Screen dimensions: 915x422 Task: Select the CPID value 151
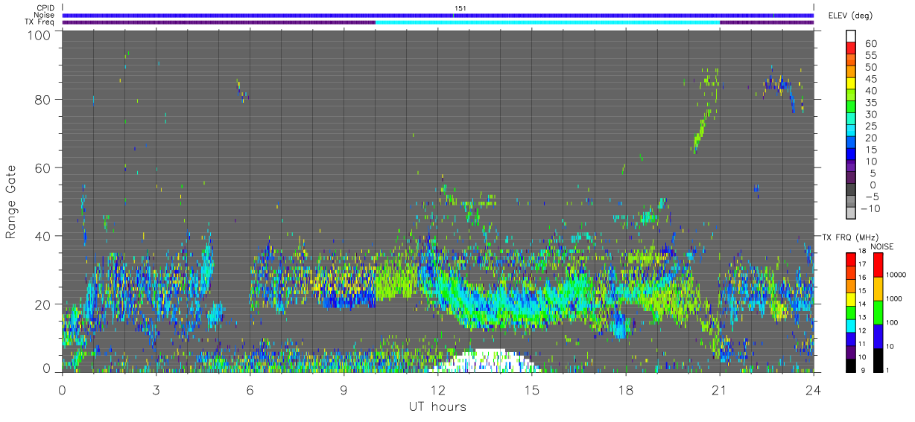pyautogui.click(x=459, y=8)
